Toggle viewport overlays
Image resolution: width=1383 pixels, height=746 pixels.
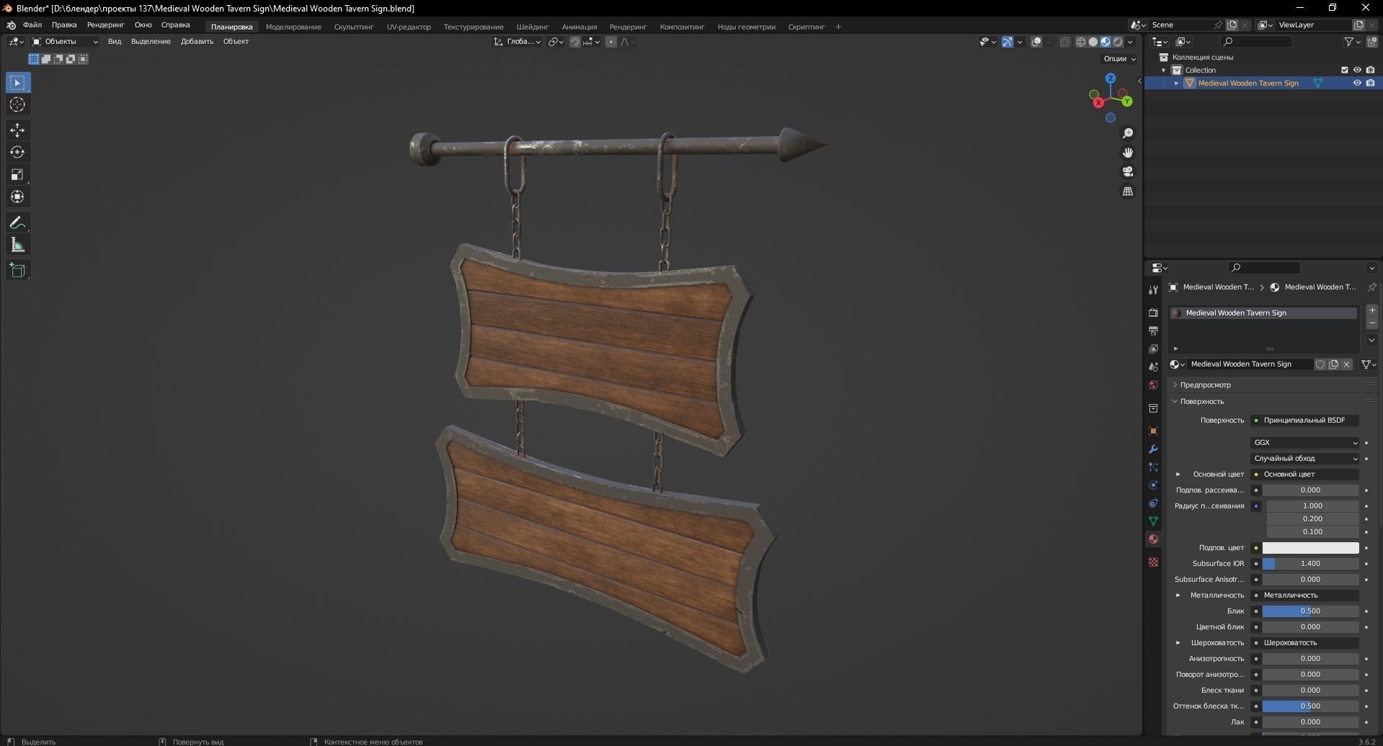click(x=1036, y=42)
